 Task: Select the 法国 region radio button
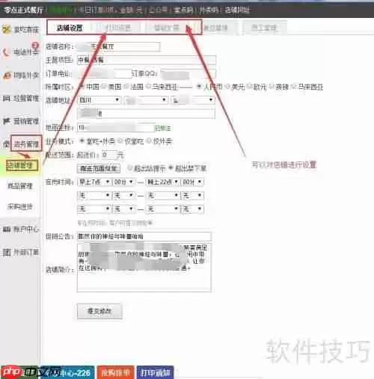(x=126, y=87)
